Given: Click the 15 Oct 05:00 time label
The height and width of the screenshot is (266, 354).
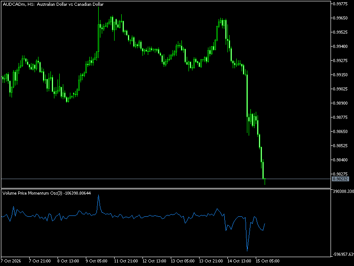Looking at the screenshot, I should tap(268, 261).
